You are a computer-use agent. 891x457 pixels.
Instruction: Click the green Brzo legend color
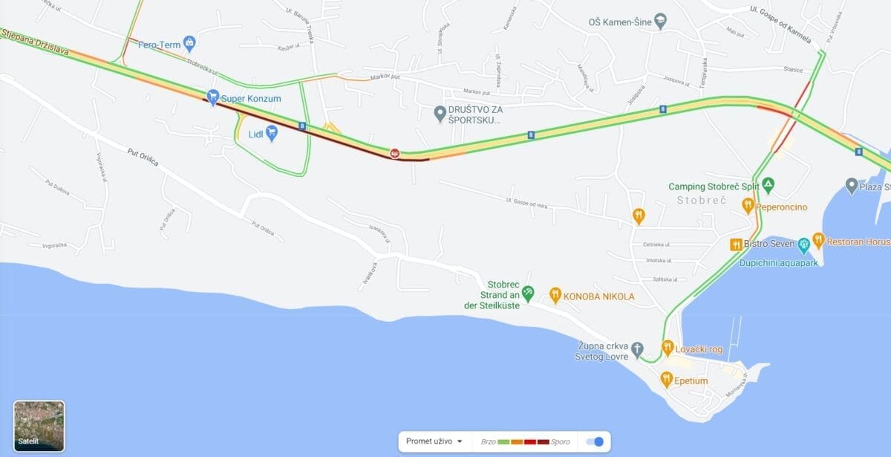[504, 442]
